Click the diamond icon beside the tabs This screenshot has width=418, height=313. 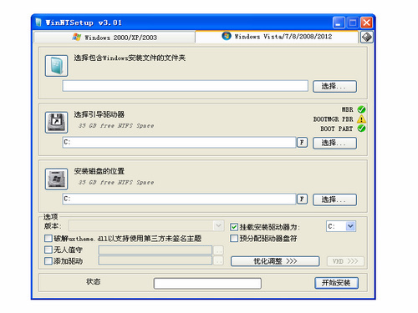[x=367, y=37]
